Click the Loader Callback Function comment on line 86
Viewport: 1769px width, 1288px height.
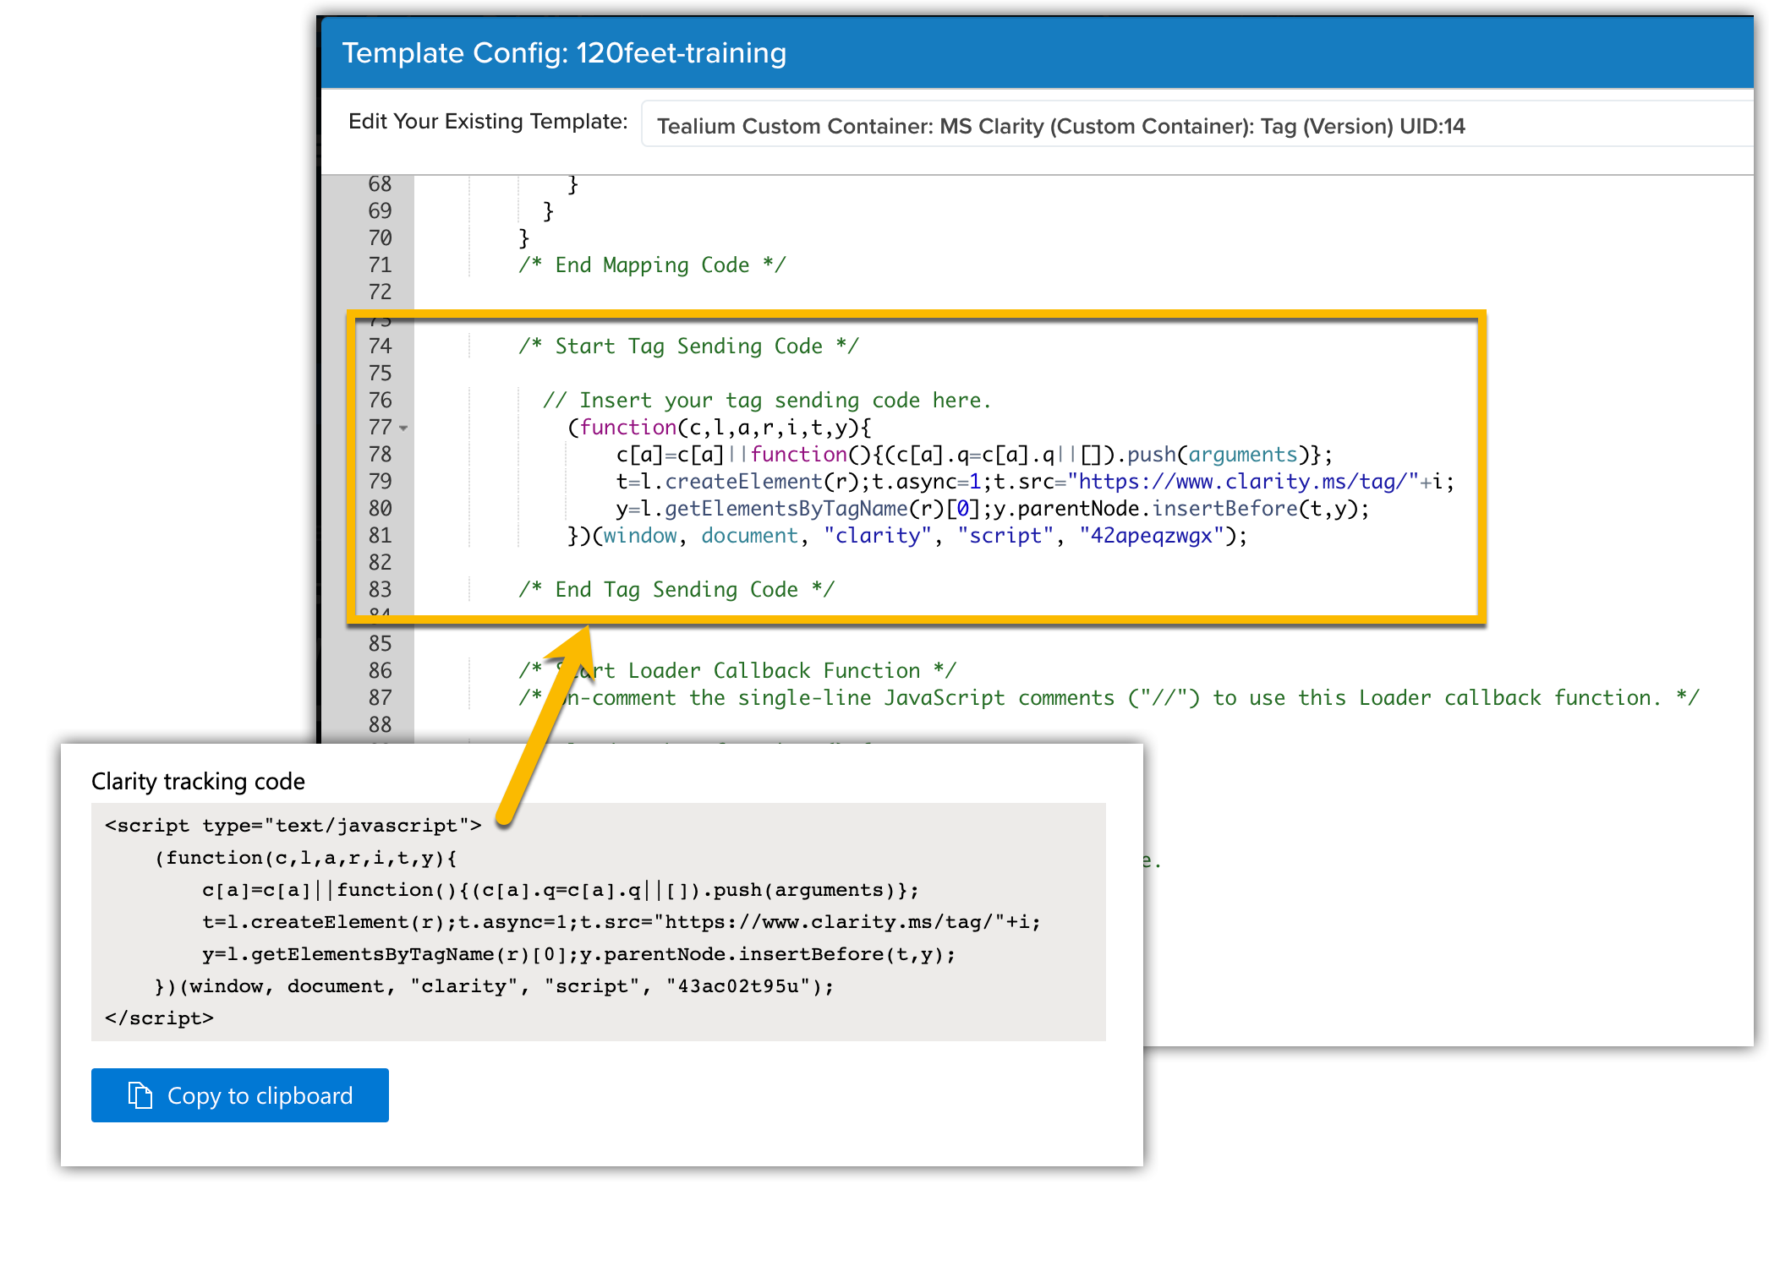tap(737, 670)
